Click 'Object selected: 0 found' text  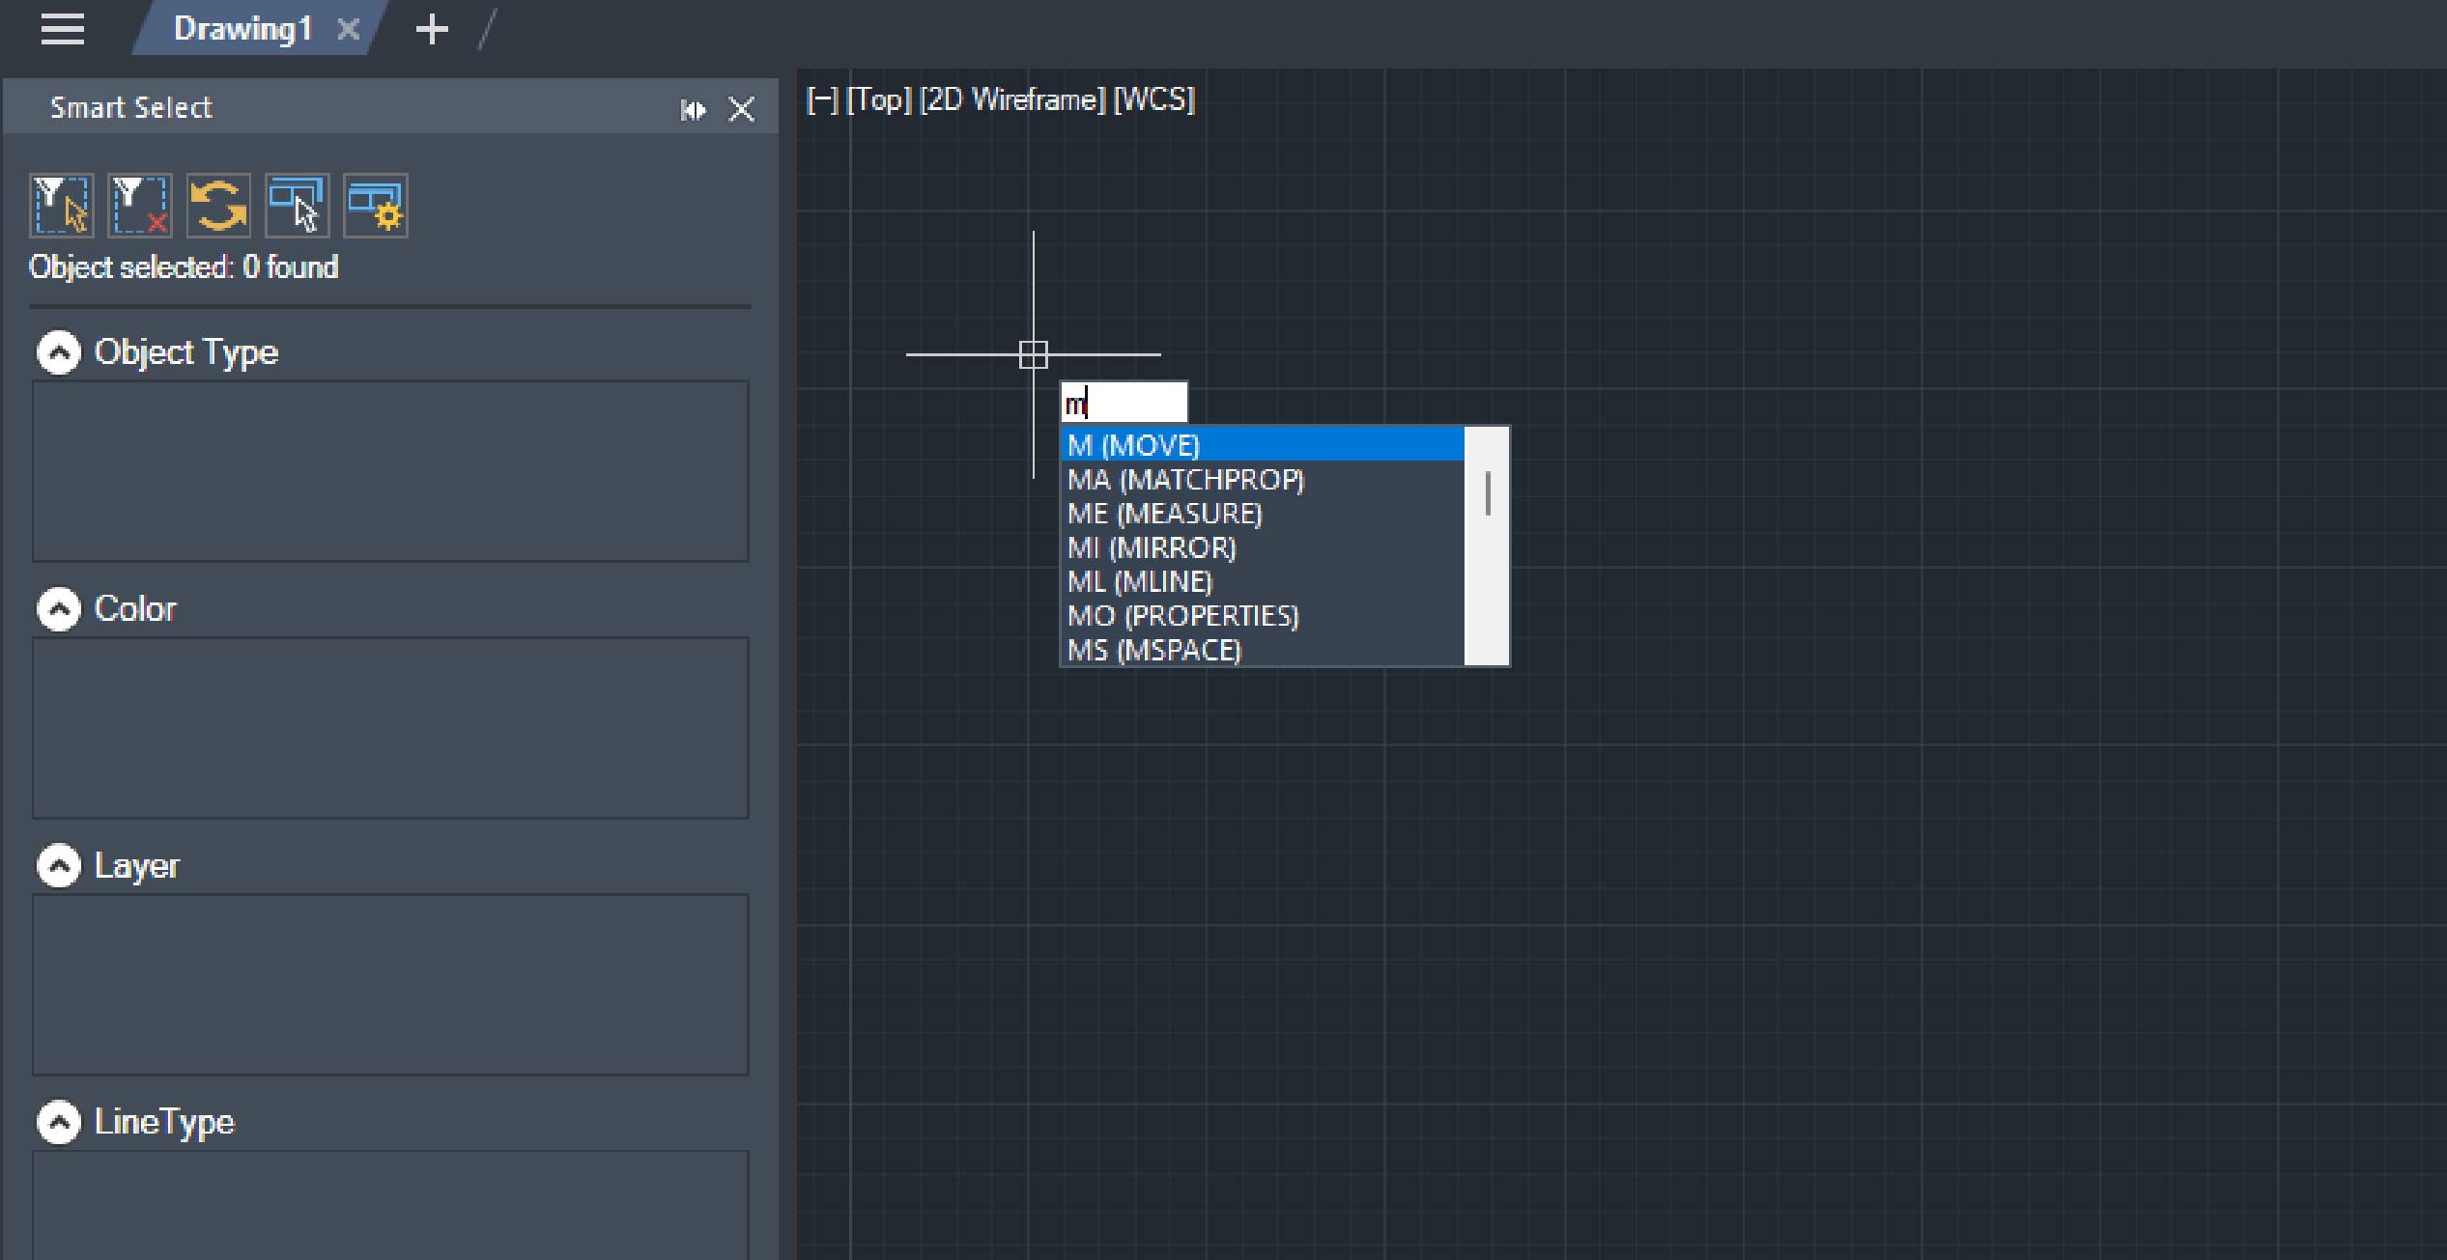(184, 267)
